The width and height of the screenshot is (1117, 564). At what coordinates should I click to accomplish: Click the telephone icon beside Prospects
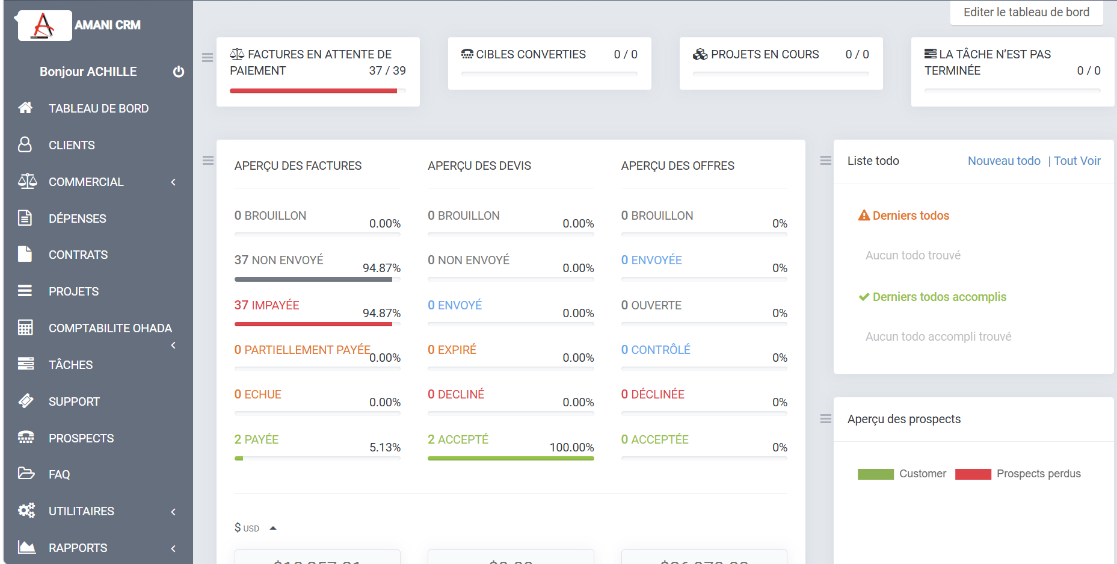[26, 438]
